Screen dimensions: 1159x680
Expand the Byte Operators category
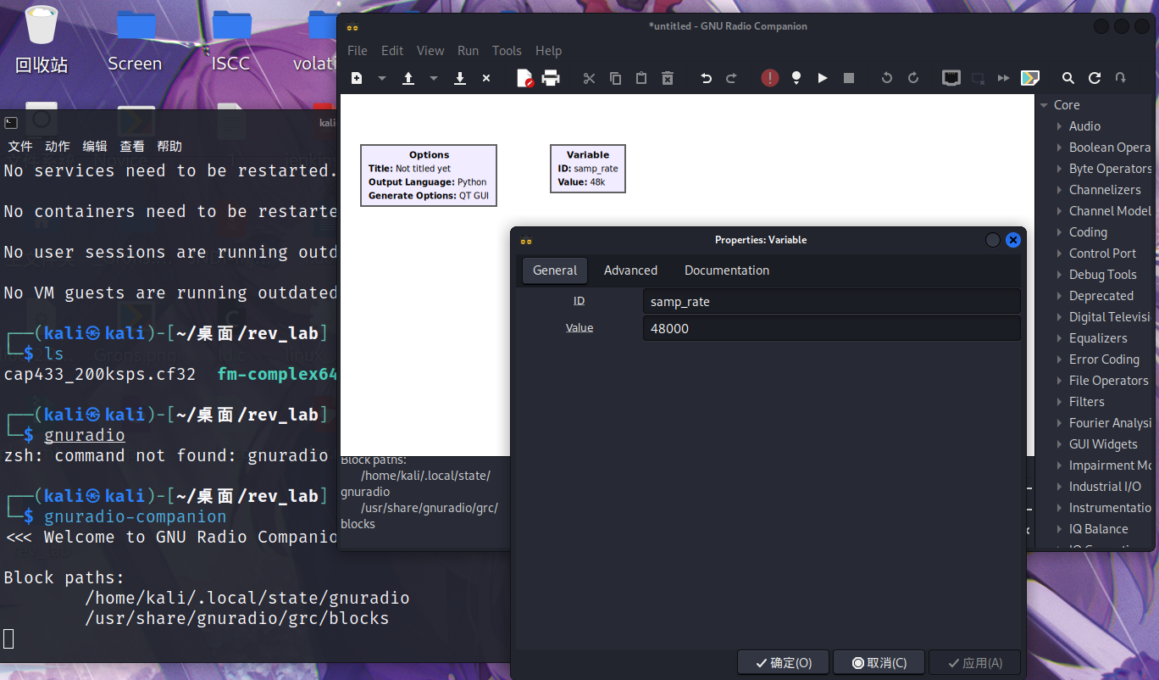click(1060, 169)
